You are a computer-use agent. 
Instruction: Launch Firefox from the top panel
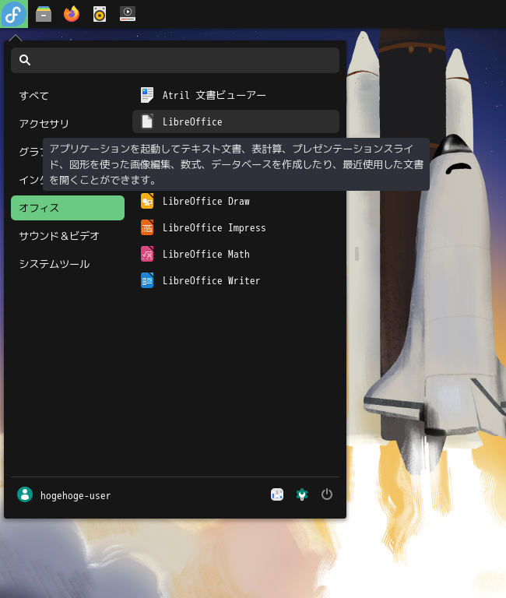click(72, 14)
